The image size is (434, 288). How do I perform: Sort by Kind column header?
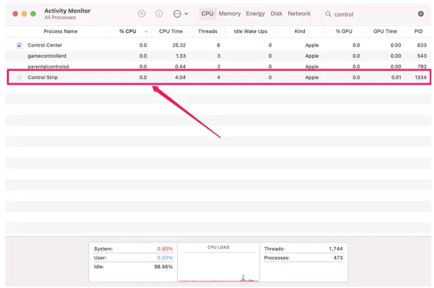(300, 31)
